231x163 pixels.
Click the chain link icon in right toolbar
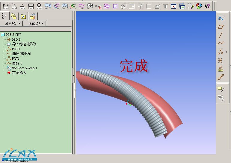221,77
